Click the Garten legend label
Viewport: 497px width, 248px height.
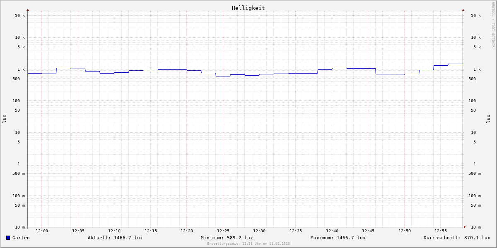[21, 238]
